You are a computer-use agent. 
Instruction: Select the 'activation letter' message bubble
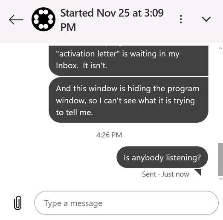(128, 61)
